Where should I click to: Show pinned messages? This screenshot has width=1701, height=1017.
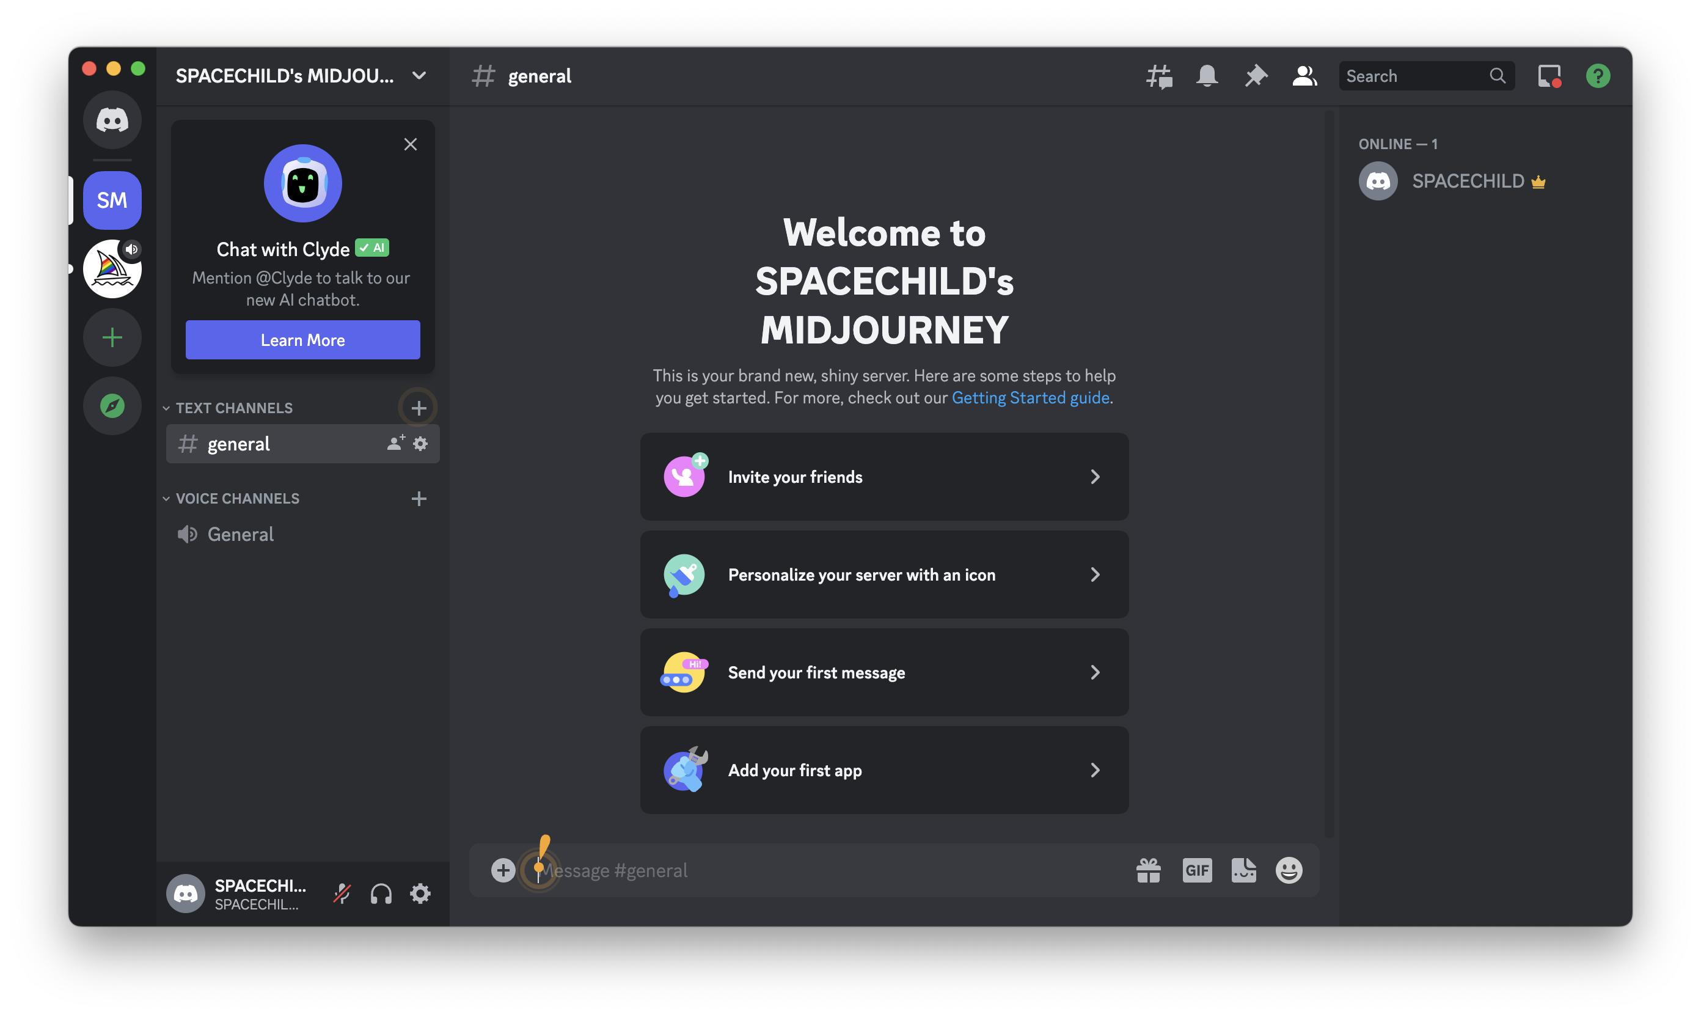(x=1256, y=76)
